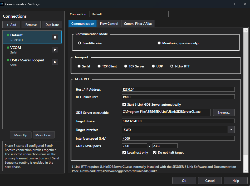Click the Host / IP Address field
Viewport: 250px width, 186px height.
178,89
